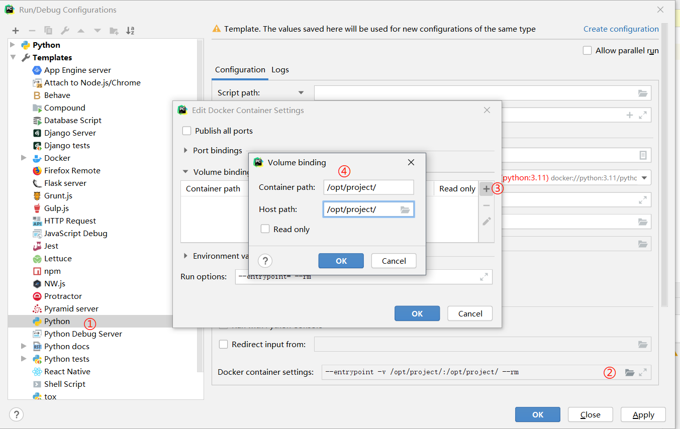Expand the run options field icon
This screenshot has width=680, height=429.
[484, 277]
